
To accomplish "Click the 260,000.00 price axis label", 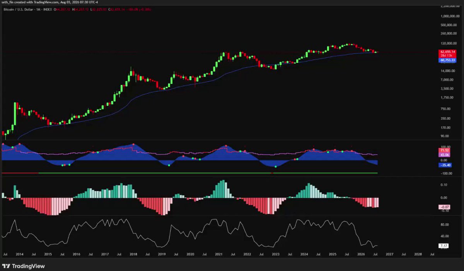I will pyautogui.click(x=449, y=34).
